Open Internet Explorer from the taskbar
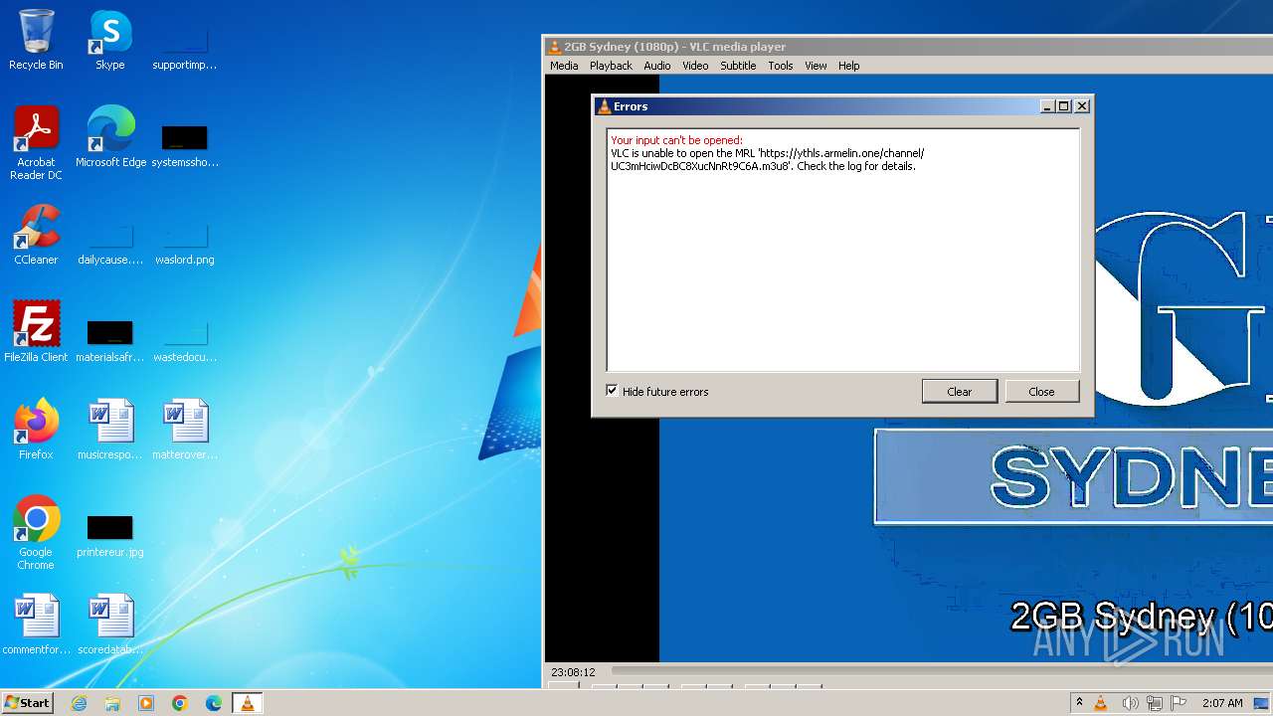 coord(79,703)
